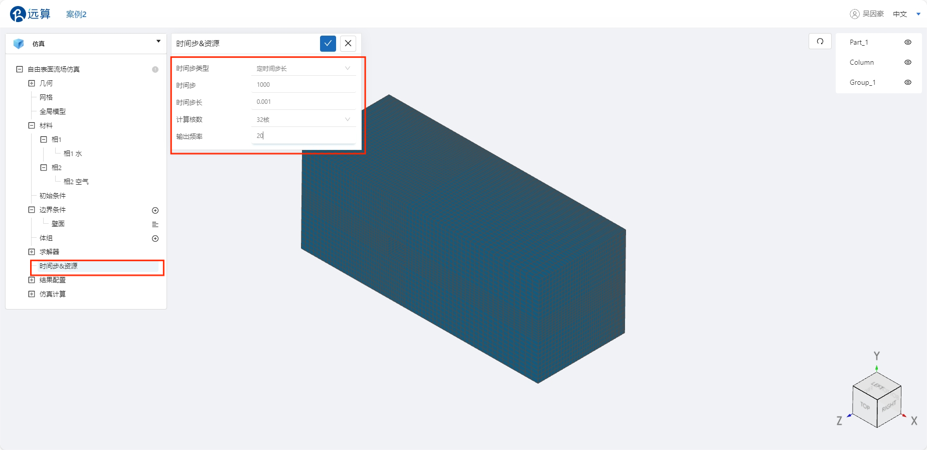
Task: Select the 初始条件 tree item
Action: 53,196
